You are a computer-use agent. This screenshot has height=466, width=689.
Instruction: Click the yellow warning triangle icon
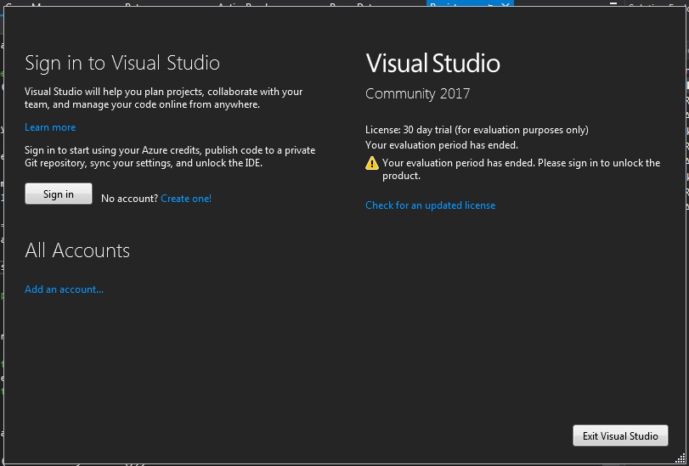[x=372, y=163]
